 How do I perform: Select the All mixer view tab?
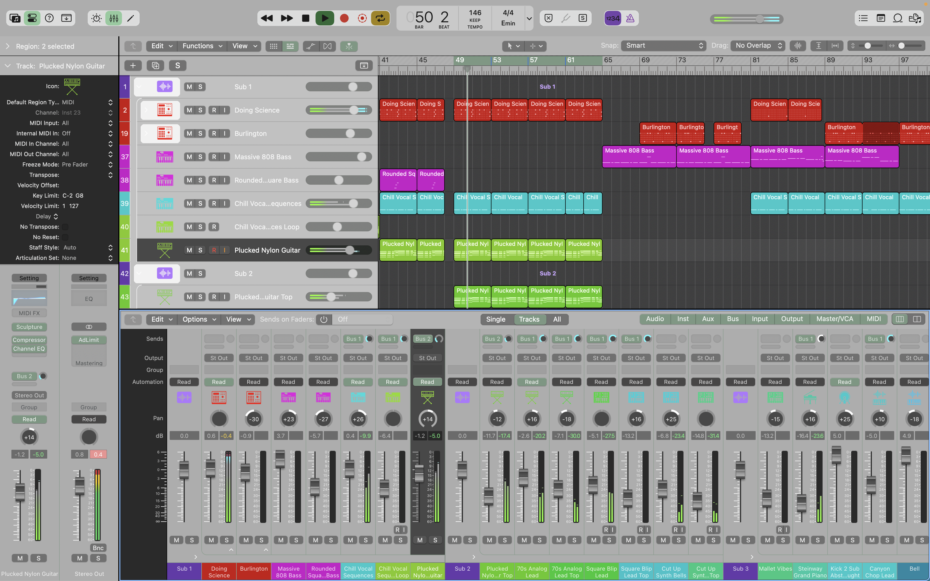click(x=557, y=319)
